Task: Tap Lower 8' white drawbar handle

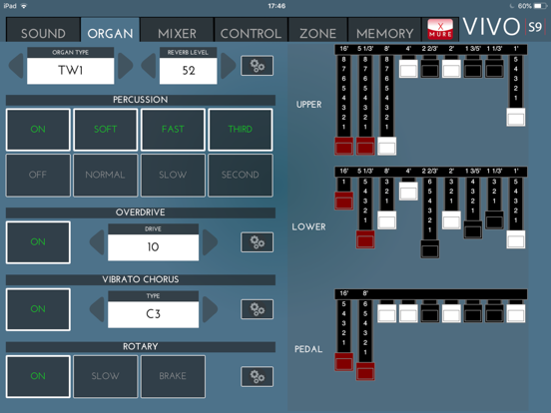Action: coord(386,219)
